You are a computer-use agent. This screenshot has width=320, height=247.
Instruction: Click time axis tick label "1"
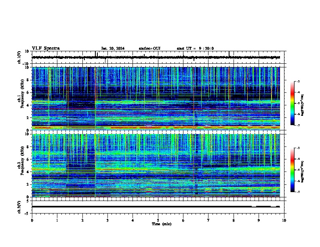click(x=57, y=220)
